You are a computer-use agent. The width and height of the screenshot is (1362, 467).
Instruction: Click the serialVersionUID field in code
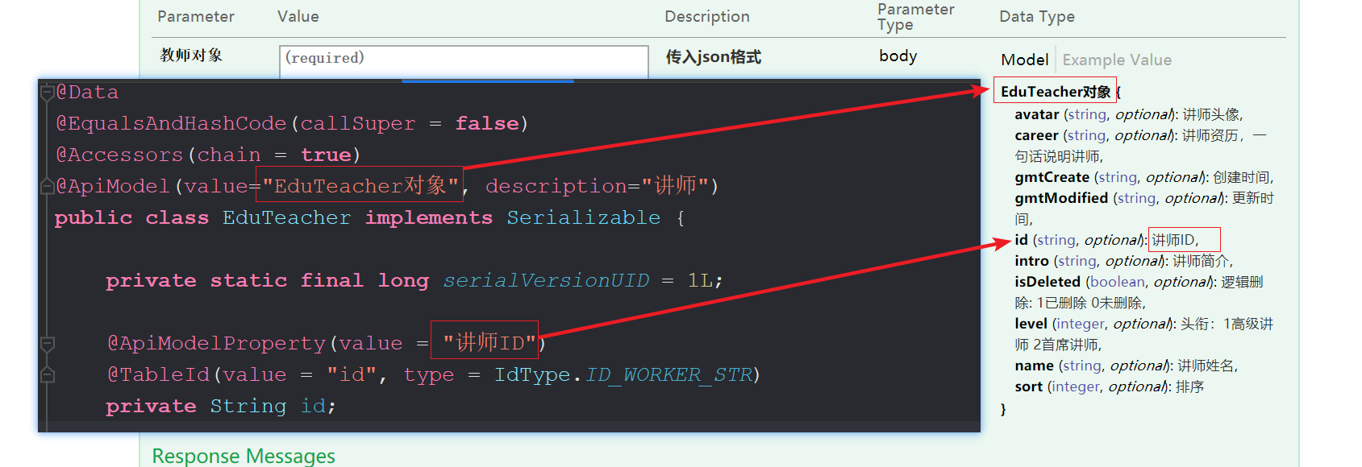[546, 280]
